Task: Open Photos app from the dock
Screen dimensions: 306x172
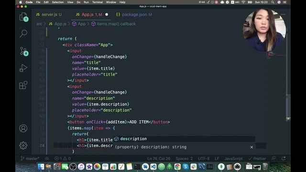Action: click(97, 167)
